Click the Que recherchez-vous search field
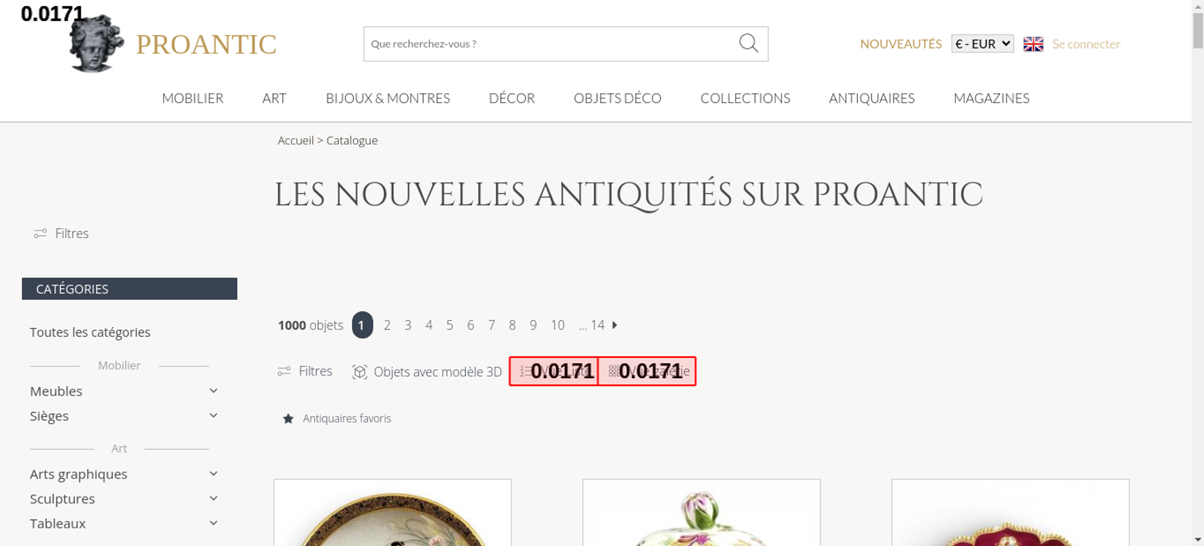1204x546 pixels. (x=551, y=44)
